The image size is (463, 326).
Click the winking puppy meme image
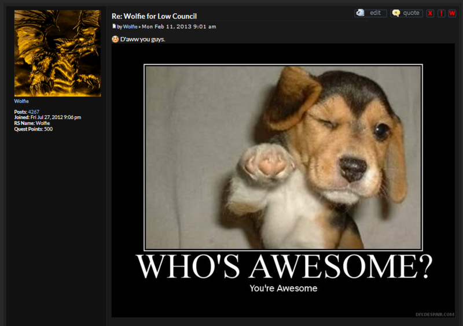point(283,180)
